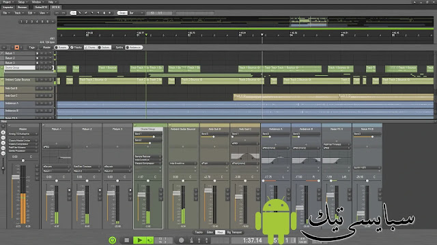Image resolution: width=437 pixels, height=245 pixels.
Task: Click the first round icon on mixer's left edge
Action: point(3,133)
